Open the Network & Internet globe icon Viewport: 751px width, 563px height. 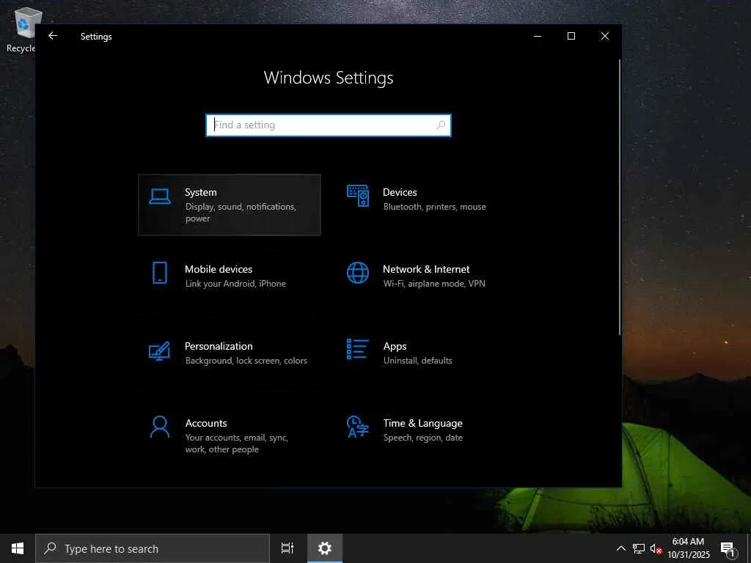[x=358, y=273]
